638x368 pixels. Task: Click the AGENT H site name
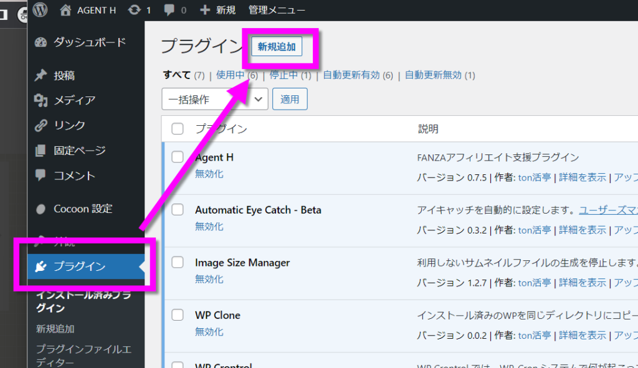[x=97, y=10]
